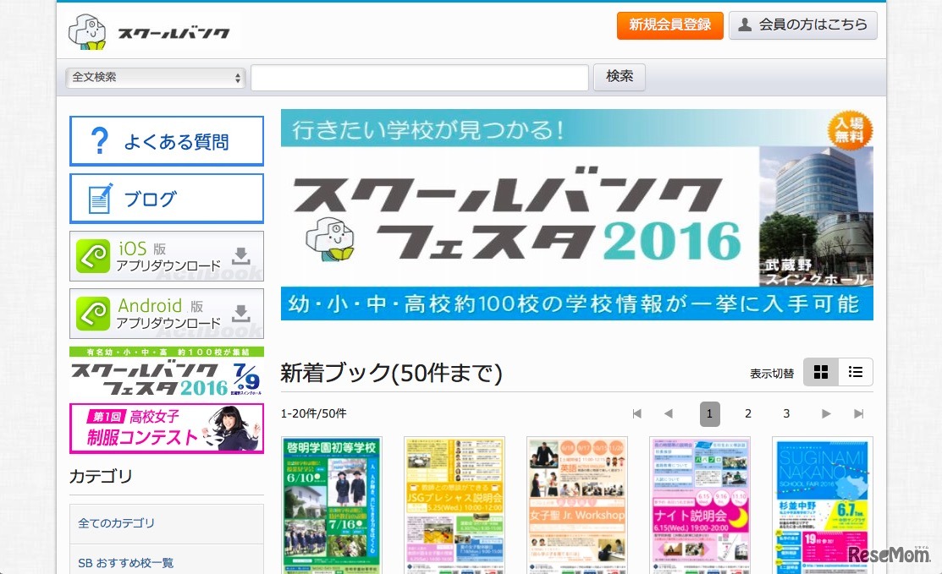Click the 高校女子制服コンテスト banner
The height and width of the screenshot is (574, 942).
(x=166, y=428)
